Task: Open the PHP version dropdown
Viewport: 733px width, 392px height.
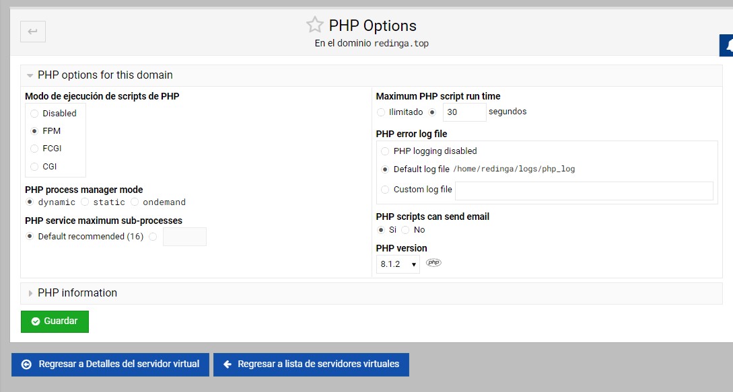Action: click(x=398, y=264)
